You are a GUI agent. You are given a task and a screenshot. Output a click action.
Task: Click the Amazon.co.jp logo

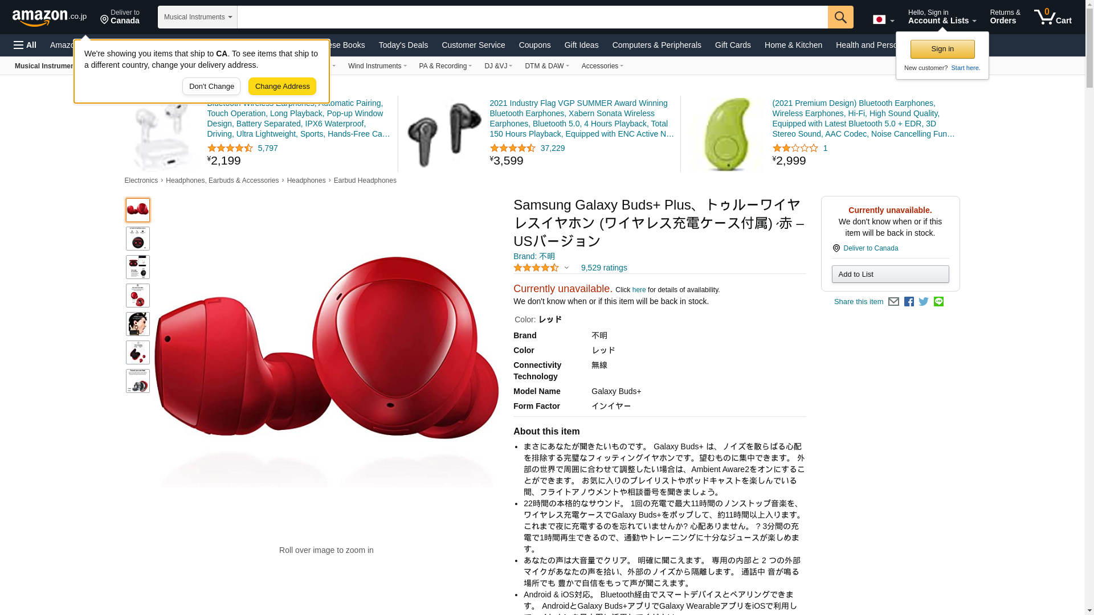pos(50,17)
